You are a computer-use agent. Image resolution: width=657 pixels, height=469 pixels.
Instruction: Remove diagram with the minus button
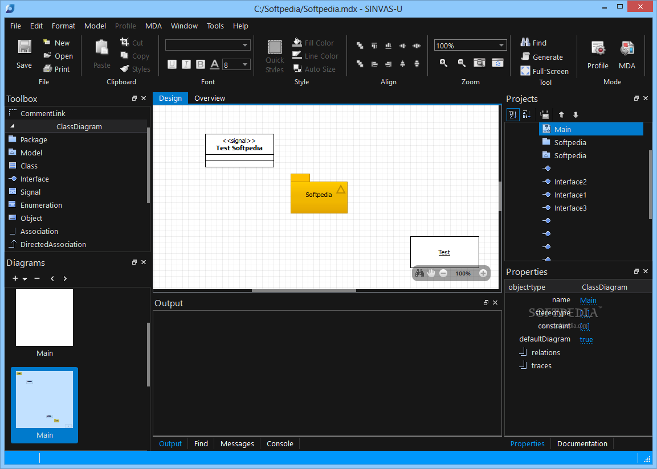[37, 279]
